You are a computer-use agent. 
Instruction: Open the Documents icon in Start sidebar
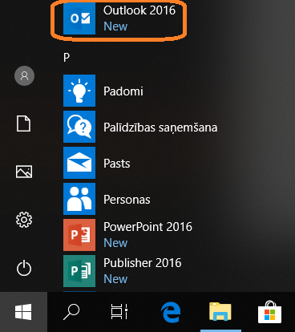coord(24,123)
